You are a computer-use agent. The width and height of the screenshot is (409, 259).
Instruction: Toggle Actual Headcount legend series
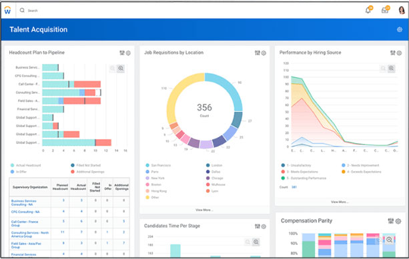[x=26, y=165]
